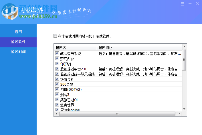Enable 在非游戏时间内禁用如下游戏软件 checkbox
The width and height of the screenshot is (202, 135).
coord(55,36)
